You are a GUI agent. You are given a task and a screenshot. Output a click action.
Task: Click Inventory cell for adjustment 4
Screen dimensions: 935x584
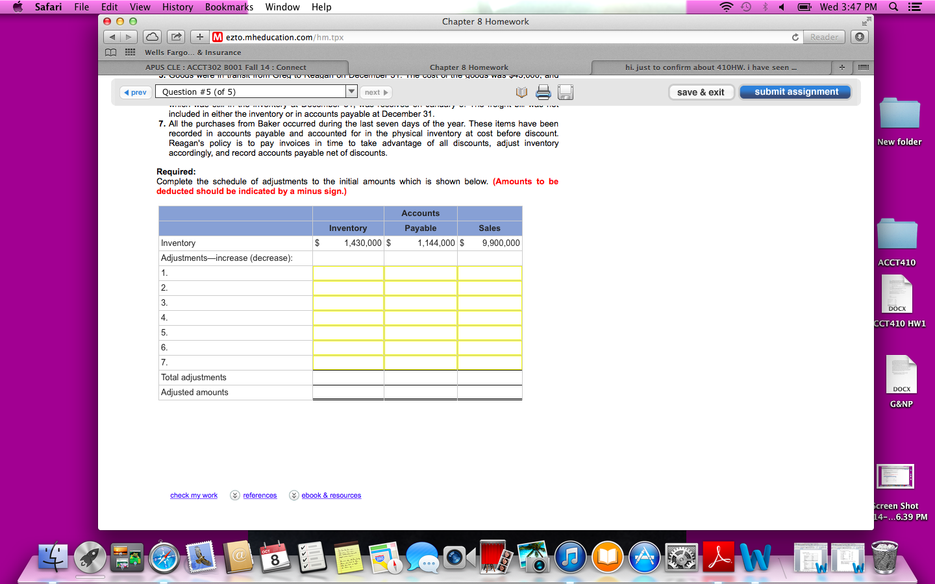click(x=348, y=318)
